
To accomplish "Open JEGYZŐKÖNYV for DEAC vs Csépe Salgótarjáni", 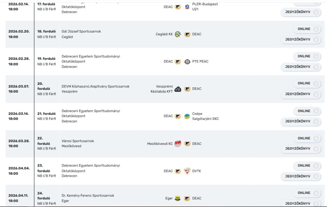I will pos(300,121).
